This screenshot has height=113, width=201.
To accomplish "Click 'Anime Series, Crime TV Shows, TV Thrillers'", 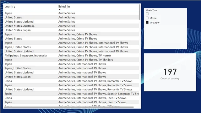I will pos(85,60).
